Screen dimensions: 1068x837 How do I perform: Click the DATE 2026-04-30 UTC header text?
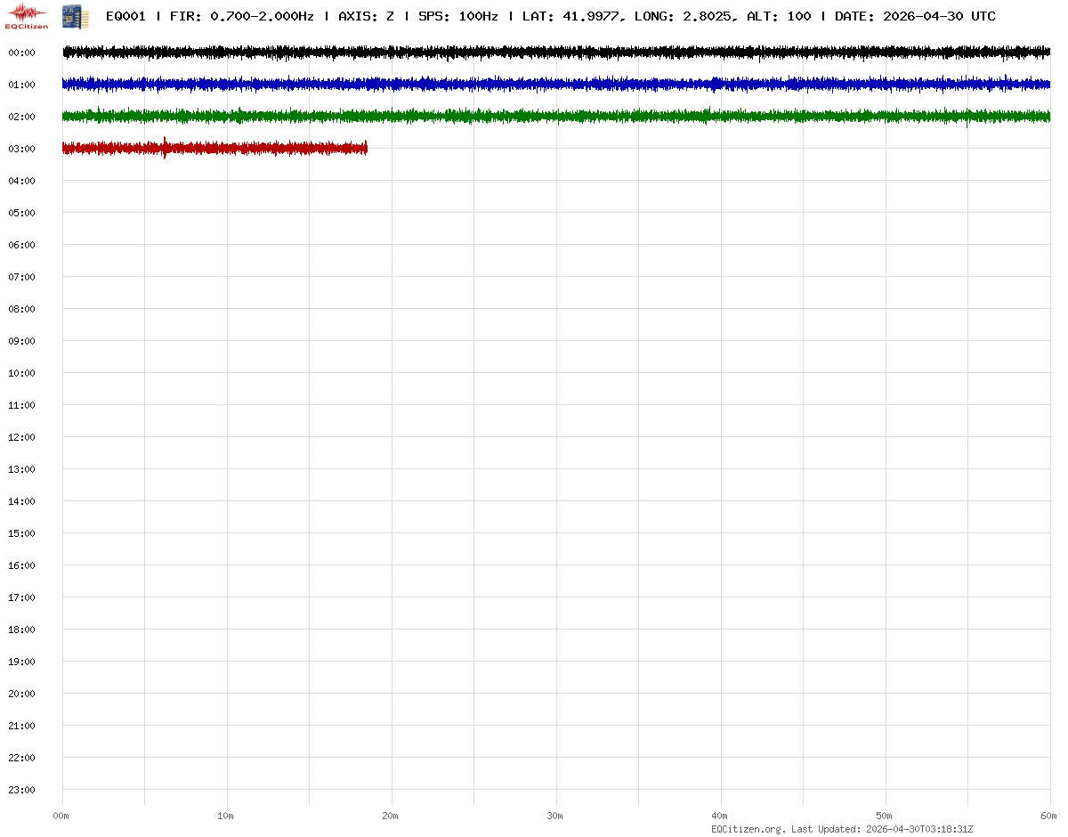tap(915, 16)
